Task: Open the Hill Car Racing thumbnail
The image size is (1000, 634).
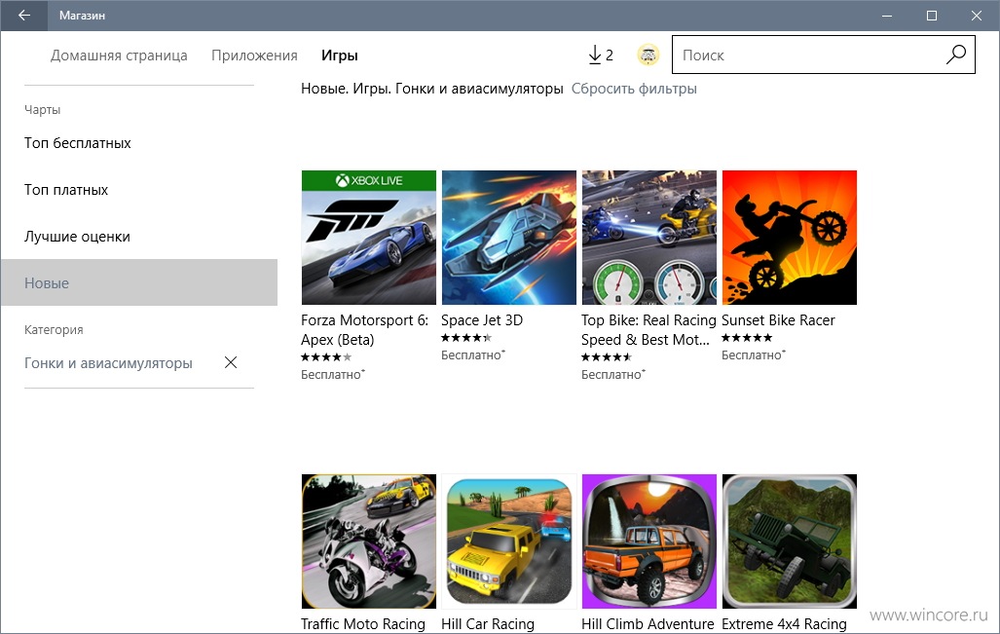Action: [509, 541]
